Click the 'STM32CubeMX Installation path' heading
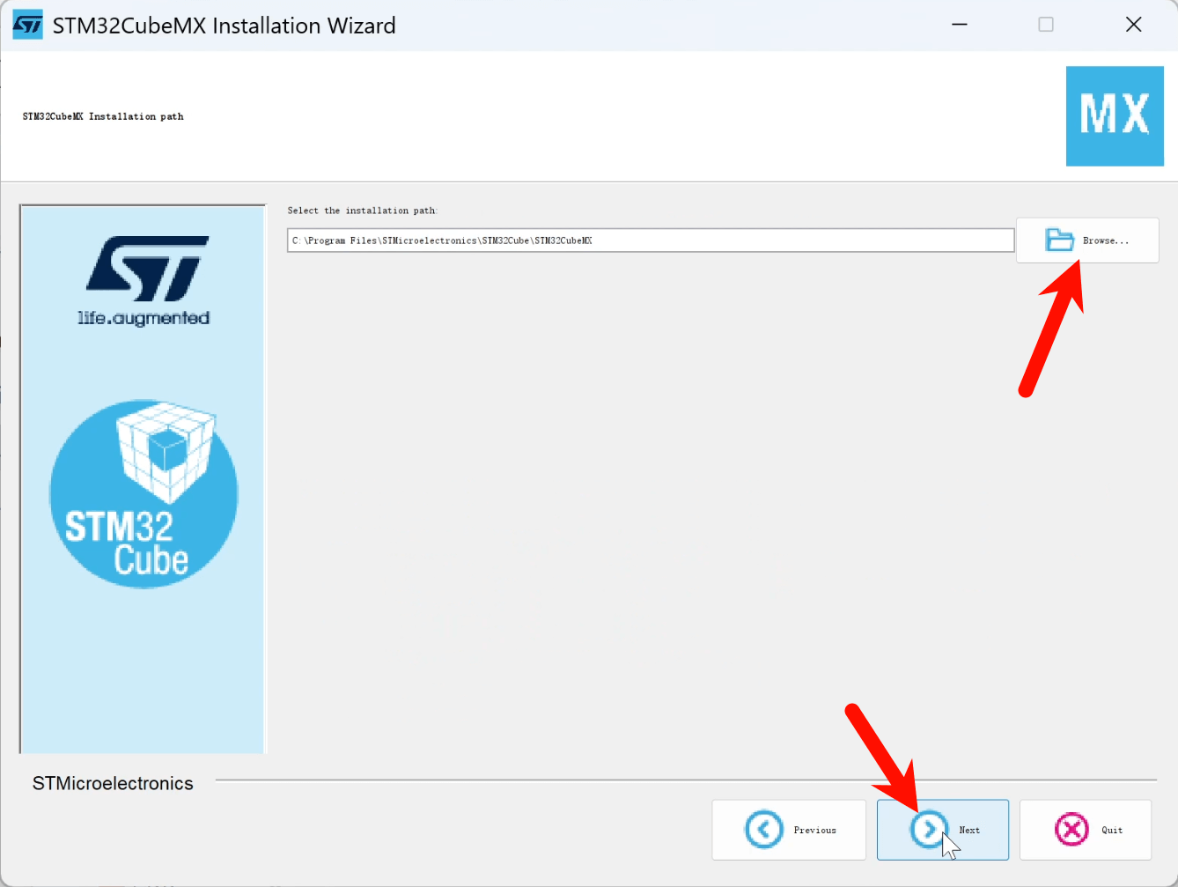 103,116
